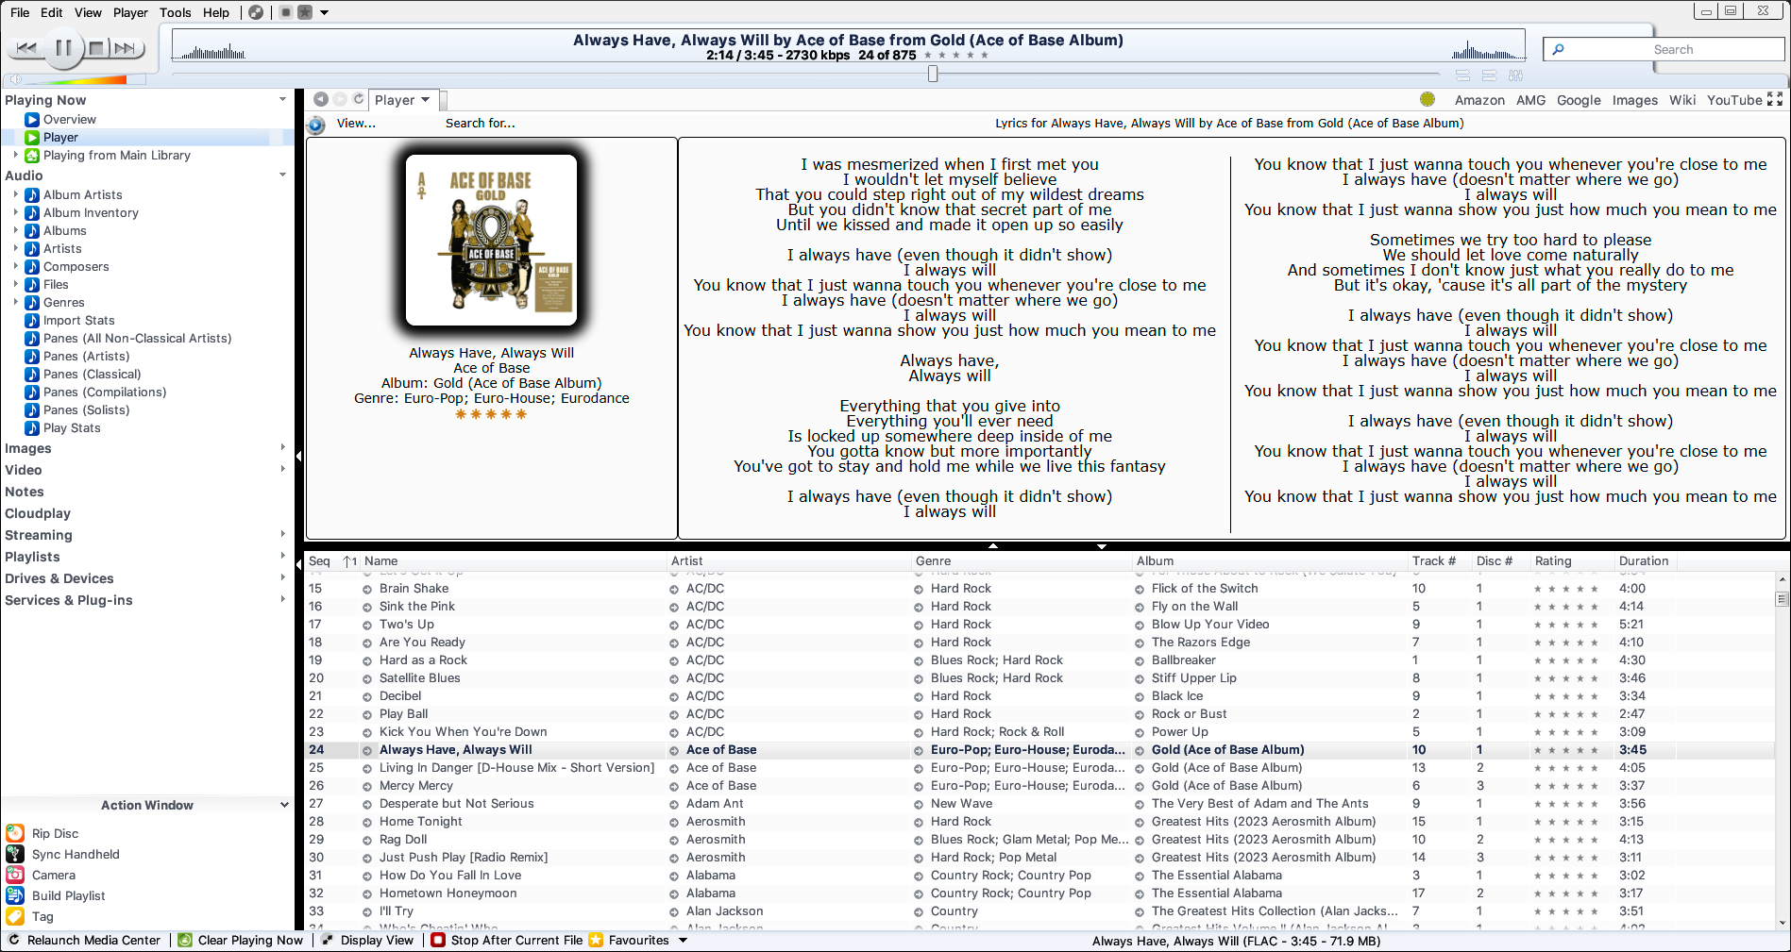Expand Playing from Main Library node

point(15,155)
